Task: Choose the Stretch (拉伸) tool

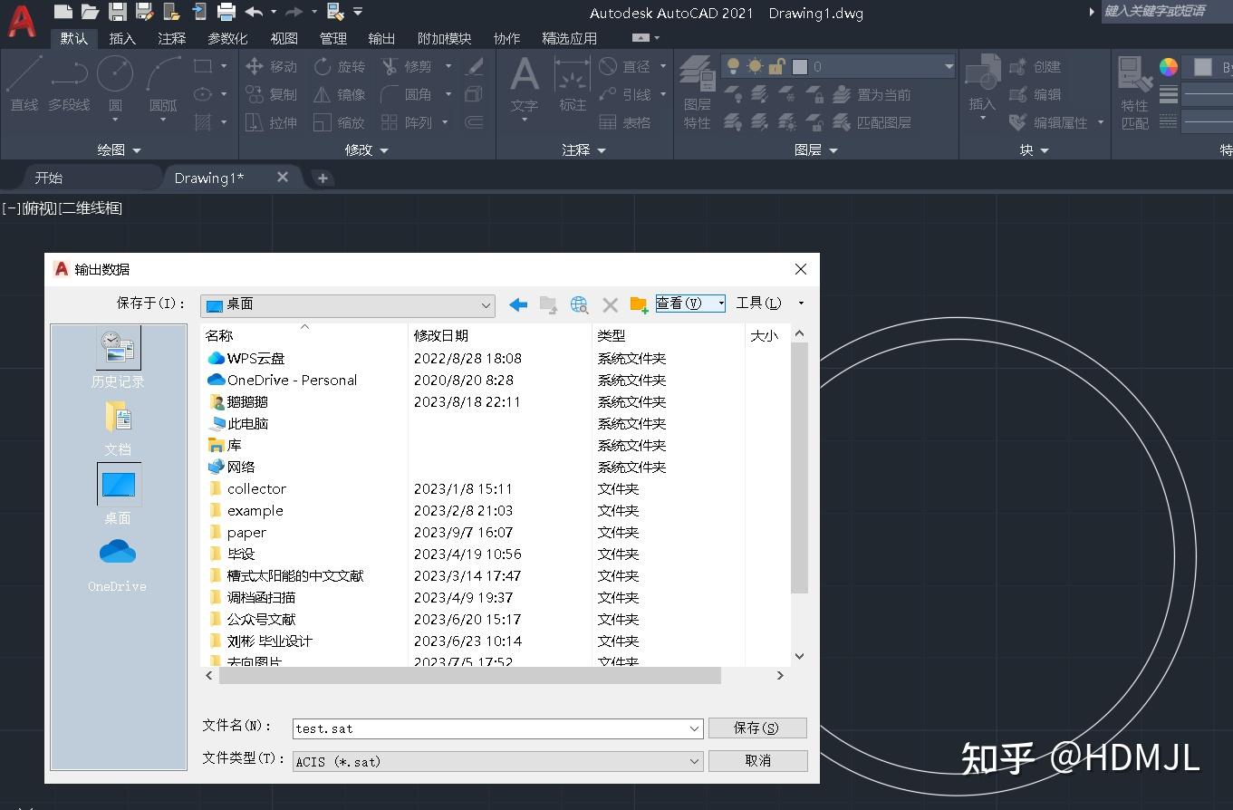Action: (271, 122)
